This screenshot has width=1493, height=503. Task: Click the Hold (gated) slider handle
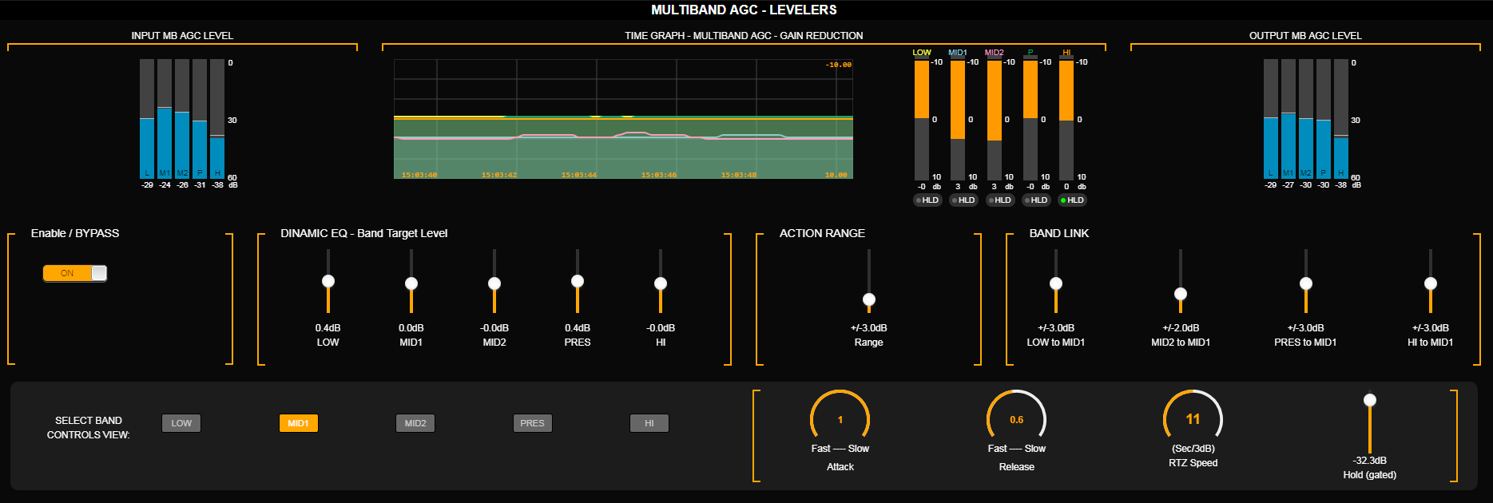click(1370, 400)
